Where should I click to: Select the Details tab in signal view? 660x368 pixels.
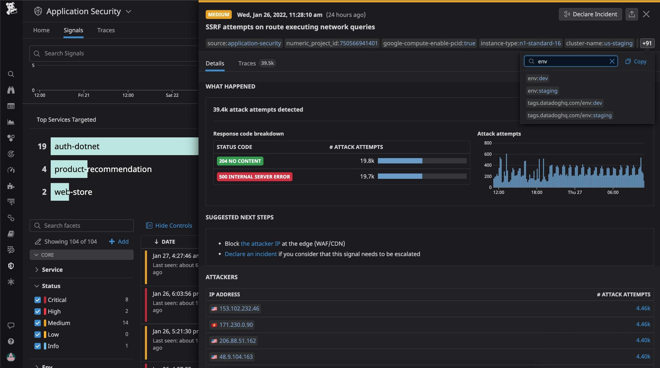pos(215,63)
